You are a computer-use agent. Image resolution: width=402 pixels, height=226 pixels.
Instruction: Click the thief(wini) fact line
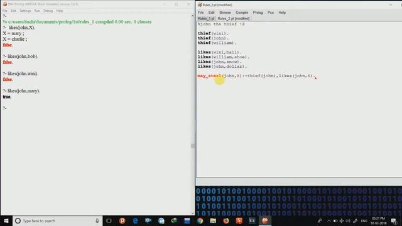coord(213,33)
